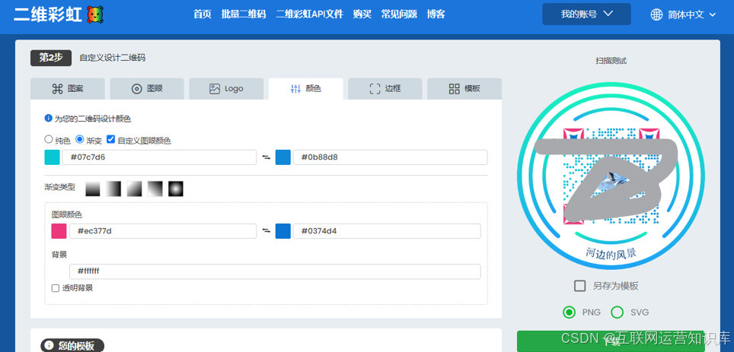Choose SVG format radio button

point(618,312)
